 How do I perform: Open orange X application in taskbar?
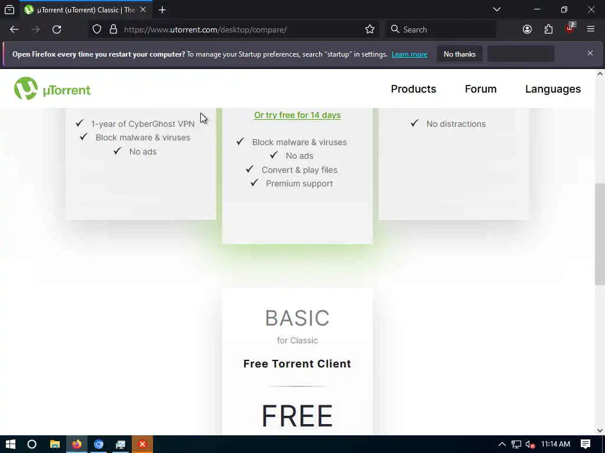tap(142, 444)
